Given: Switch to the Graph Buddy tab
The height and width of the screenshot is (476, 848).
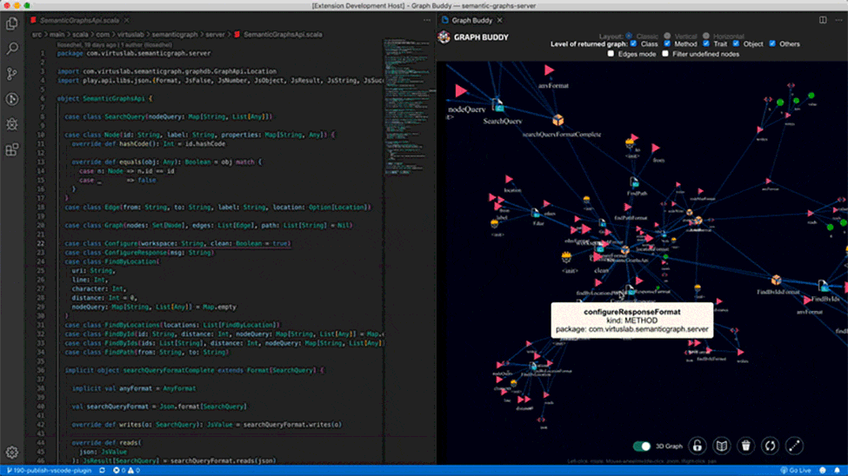Looking at the screenshot, I should [471, 20].
